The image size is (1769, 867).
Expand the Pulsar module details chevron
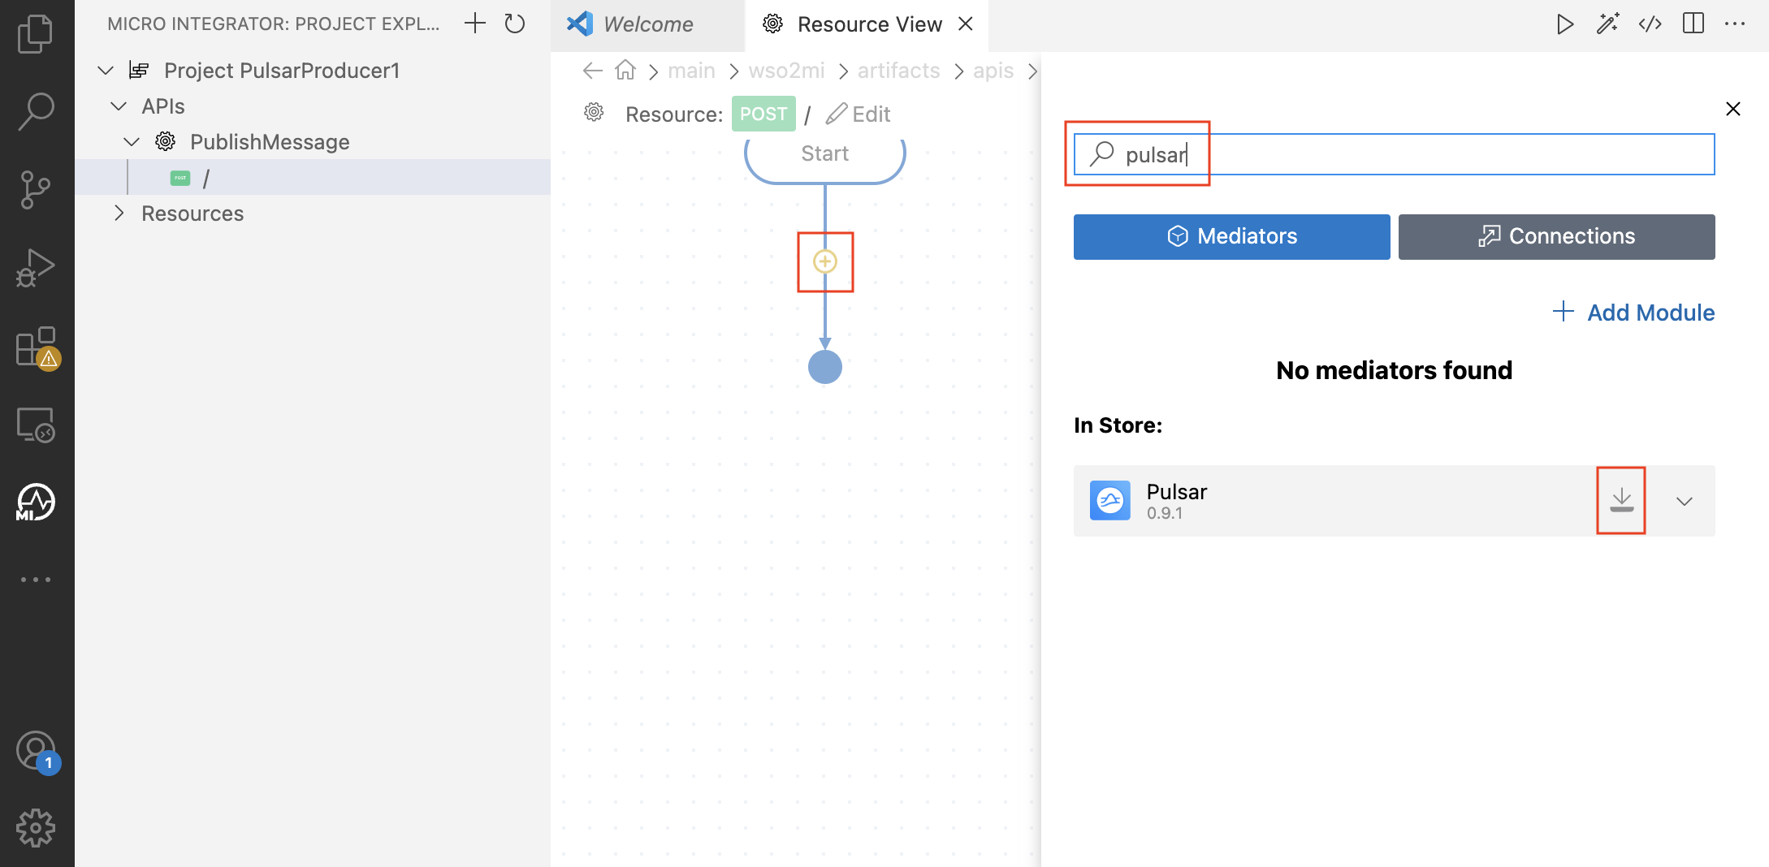(x=1684, y=501)
